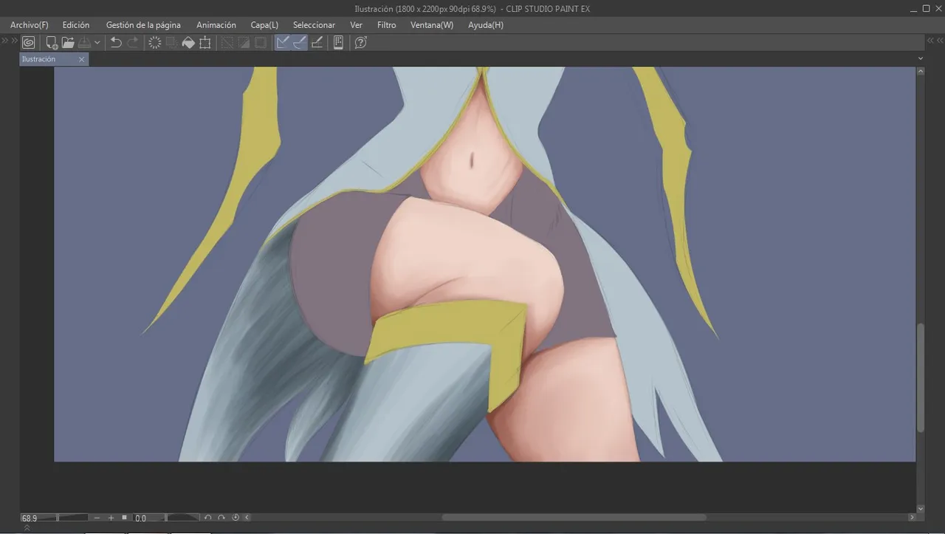Open the Archivo(F) menu
This screenshot has width=945, height=534.
tap(30, 25)
